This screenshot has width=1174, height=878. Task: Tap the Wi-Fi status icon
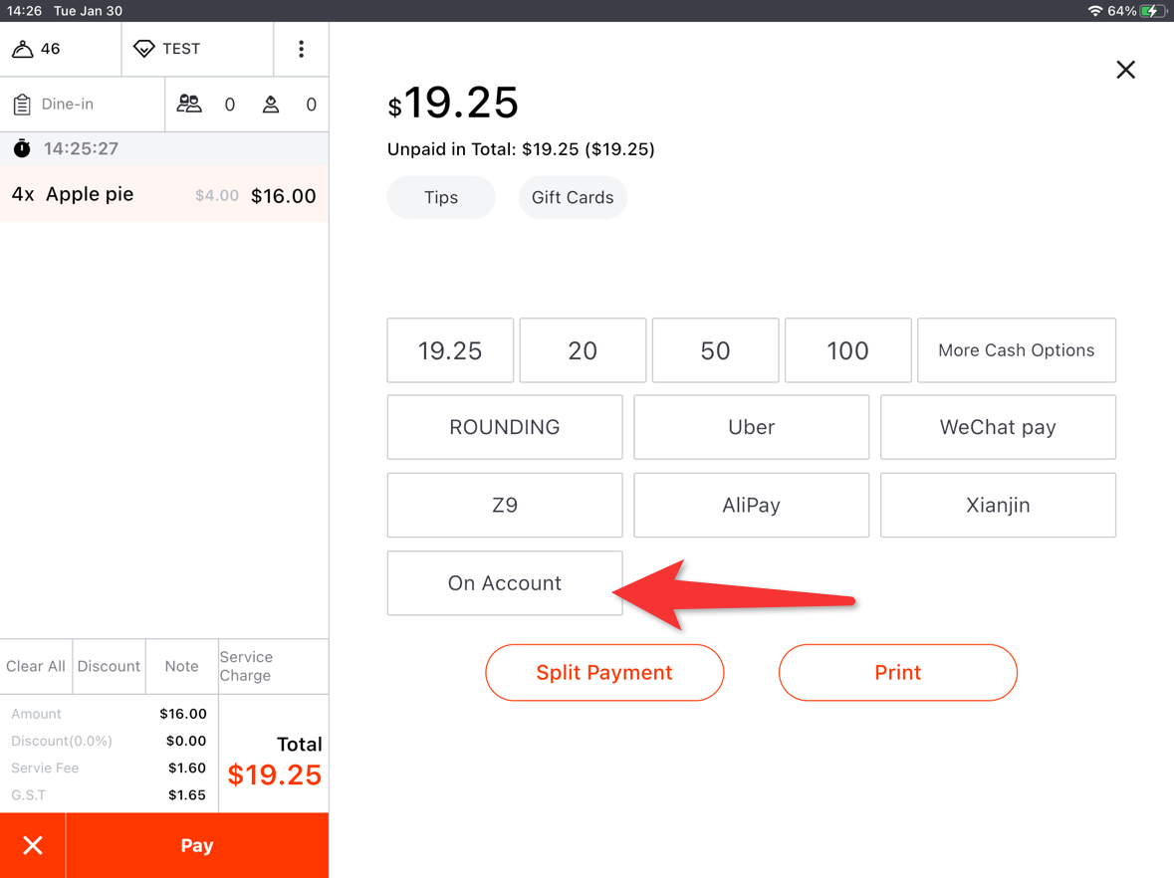(x=1094, y=11)
